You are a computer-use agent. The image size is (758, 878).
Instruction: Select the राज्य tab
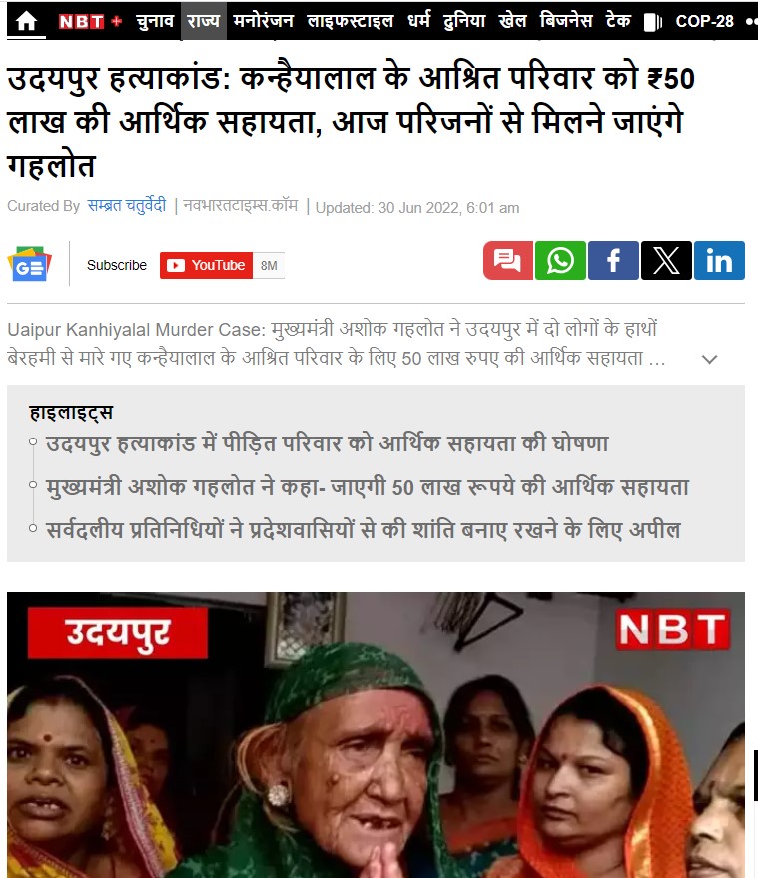(x=203, y=21)
